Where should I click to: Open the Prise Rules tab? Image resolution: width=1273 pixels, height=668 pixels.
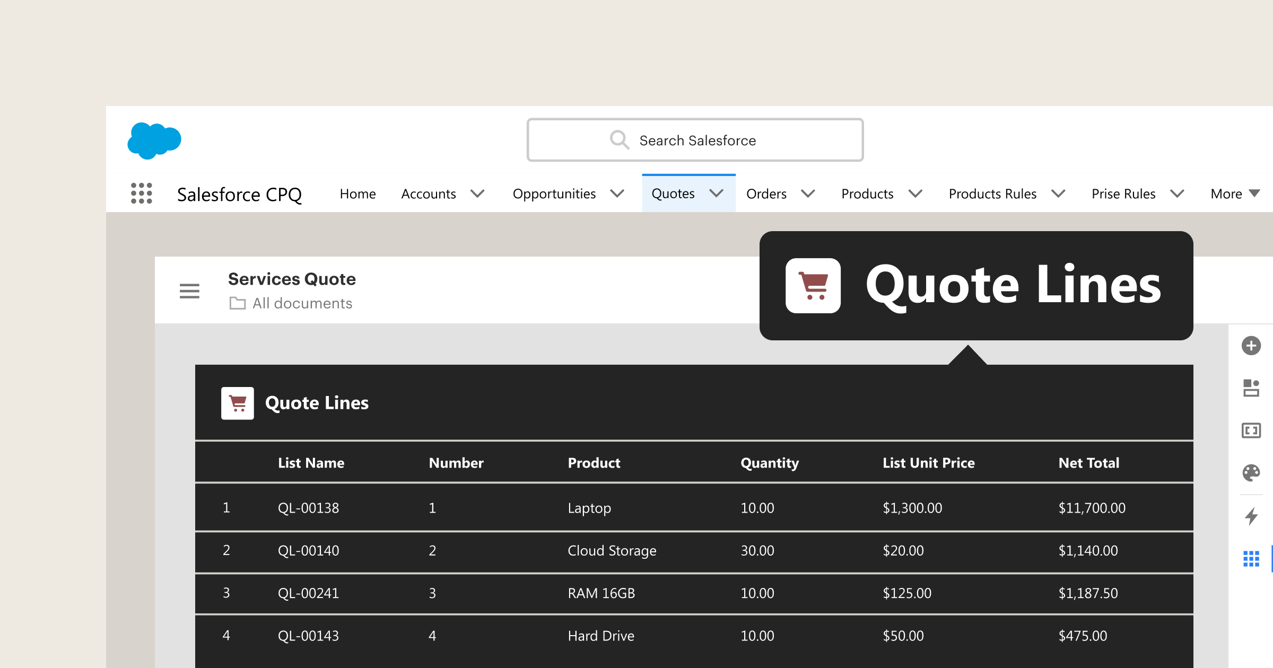(1123, 194)
